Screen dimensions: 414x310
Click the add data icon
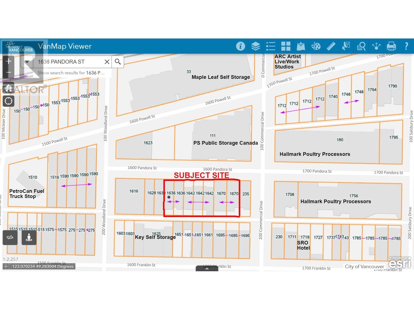(301, 46)
